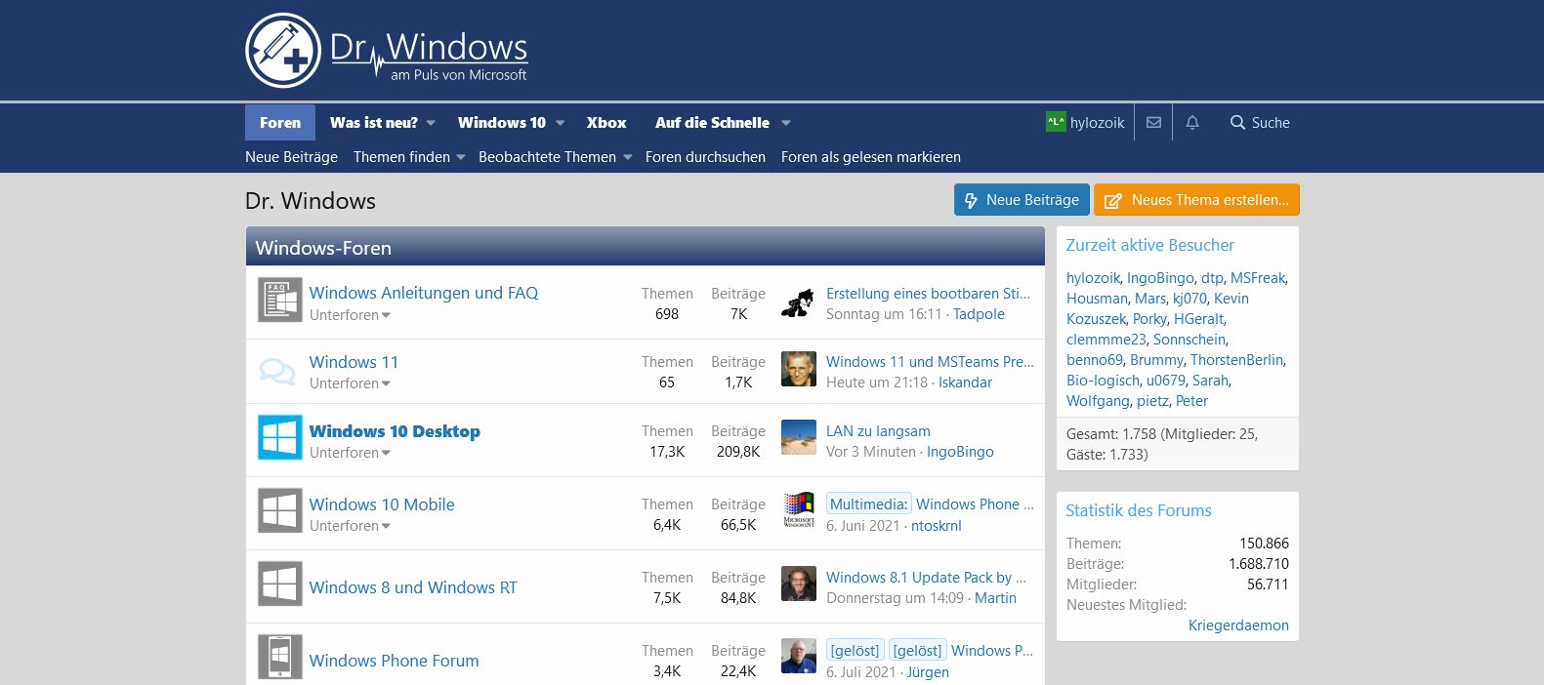
Task: Expand Unterforen under Windows 10 Desktop
Action: click(x=350, y=453)
